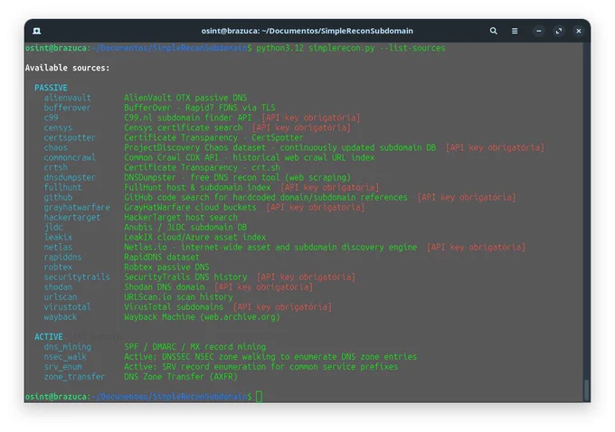Click 'AlienVault OTX passive DNS' description

pyautogui.click(x=185, y=98)
